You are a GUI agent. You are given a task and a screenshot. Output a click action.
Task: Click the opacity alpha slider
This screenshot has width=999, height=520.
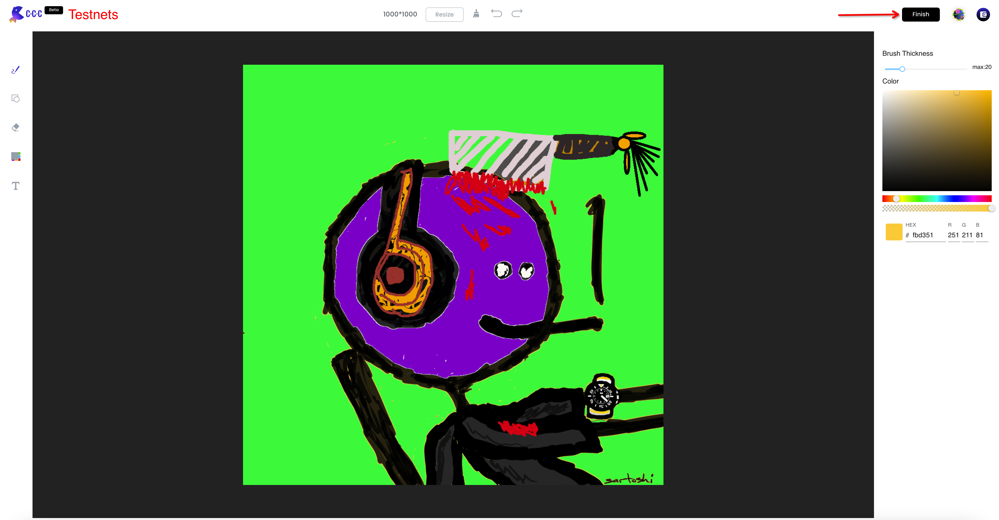(936, 209)
